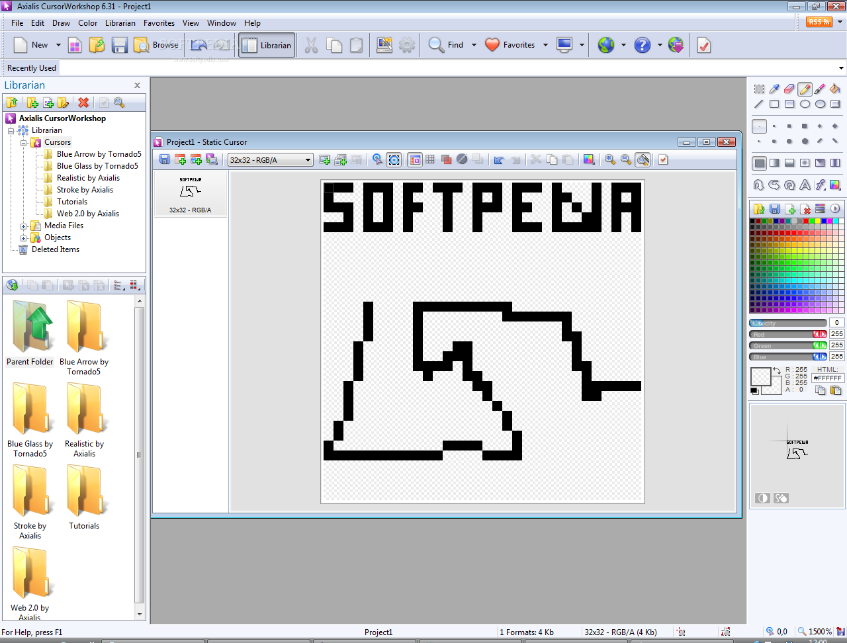Click the red X delete icon in Librarian

click(x=83, y=103)
